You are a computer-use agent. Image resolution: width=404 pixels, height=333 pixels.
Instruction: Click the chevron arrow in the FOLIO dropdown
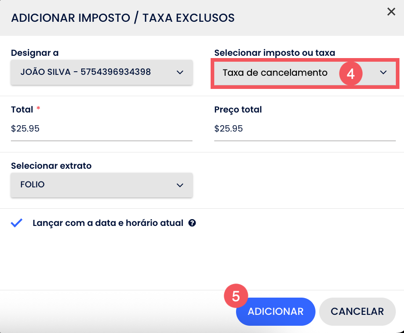[180, 185]
